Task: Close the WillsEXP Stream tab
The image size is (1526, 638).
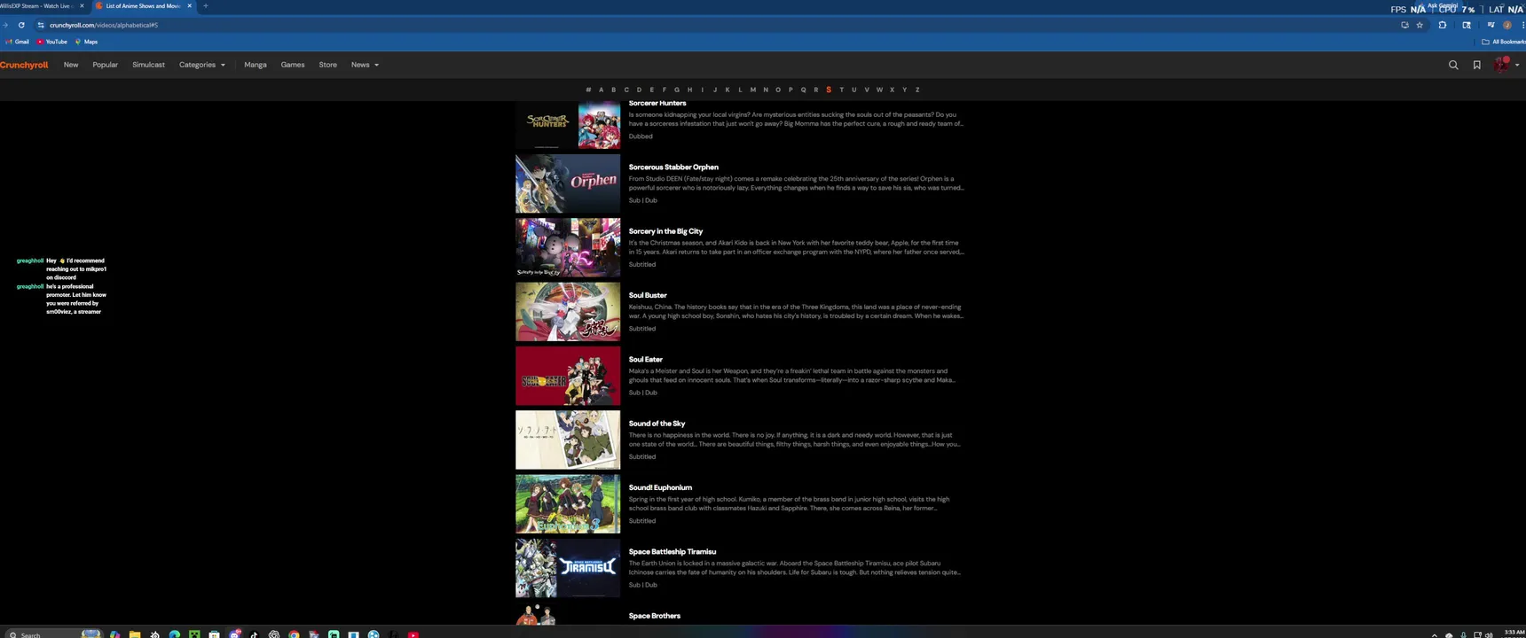Action: click(x=82, y=6)
